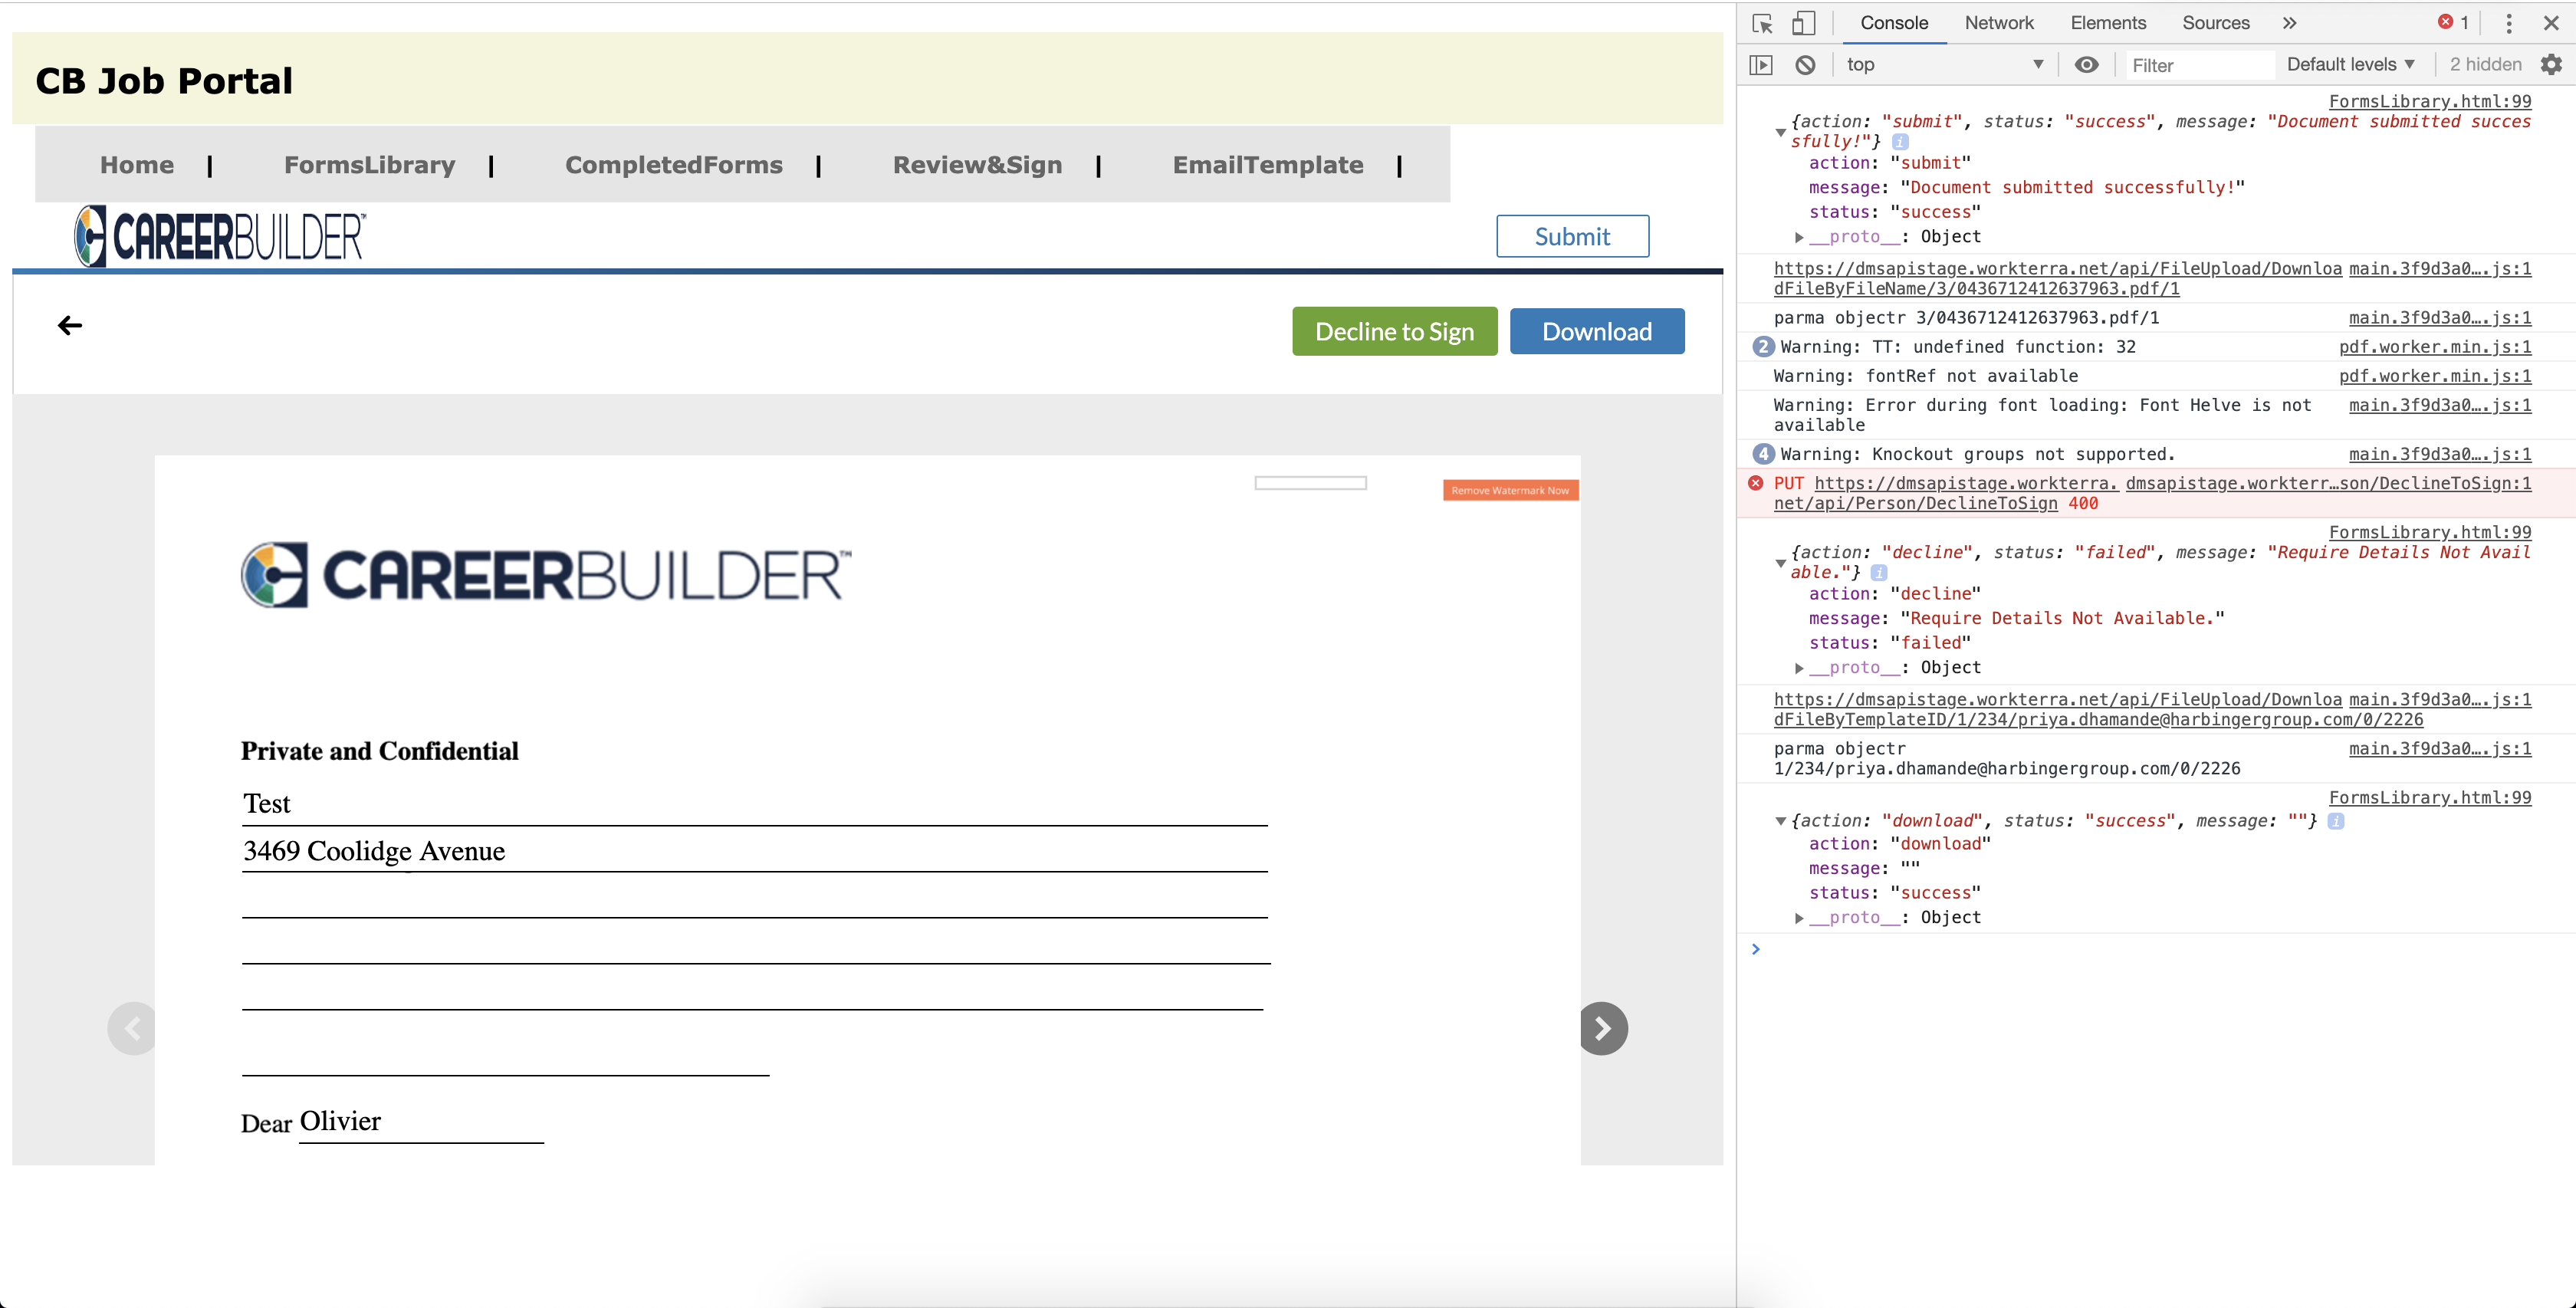Viewport: 2576px width, 1308px height.
Task: Click the red error icon on PUT request
Action: coord(1755,483)
